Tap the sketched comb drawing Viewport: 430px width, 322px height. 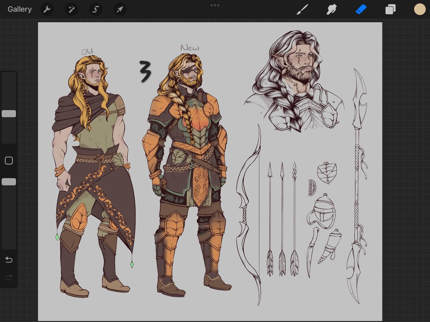(x=312, y=188)
